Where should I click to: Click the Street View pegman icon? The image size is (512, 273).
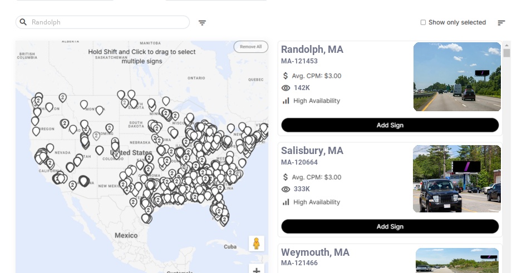coord(256,244)
